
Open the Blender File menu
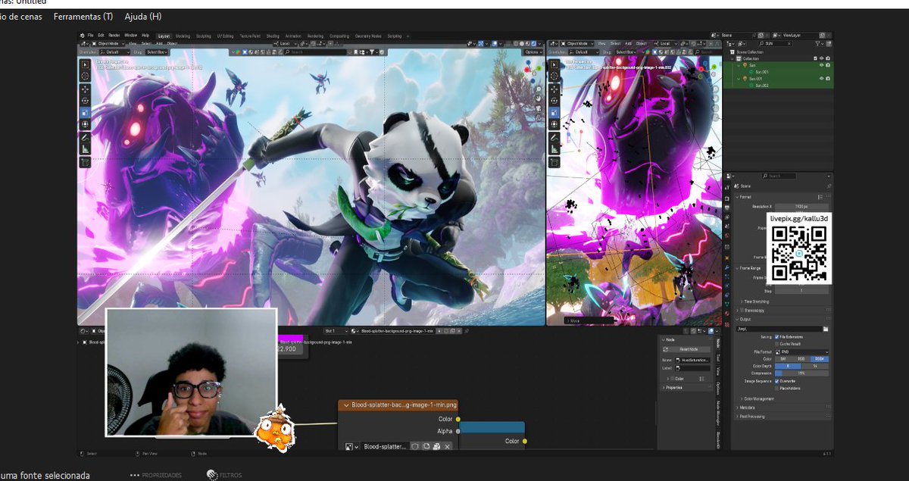[90, 36]
